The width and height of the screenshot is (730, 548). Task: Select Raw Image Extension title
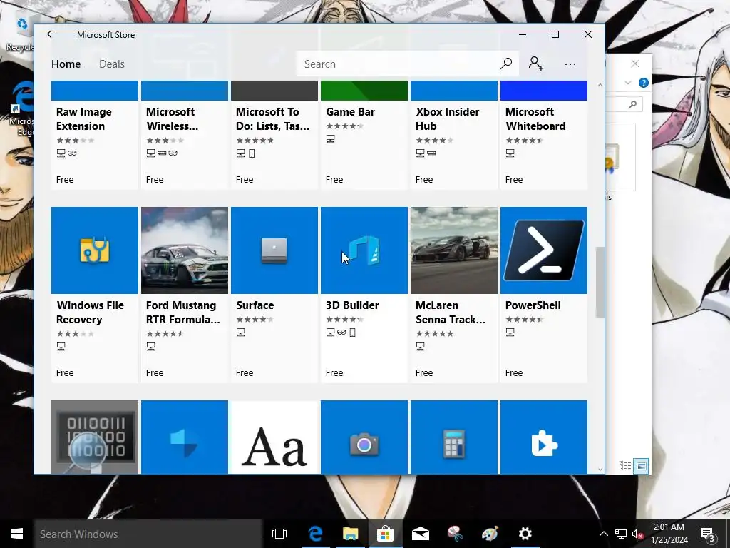(84, 119)
